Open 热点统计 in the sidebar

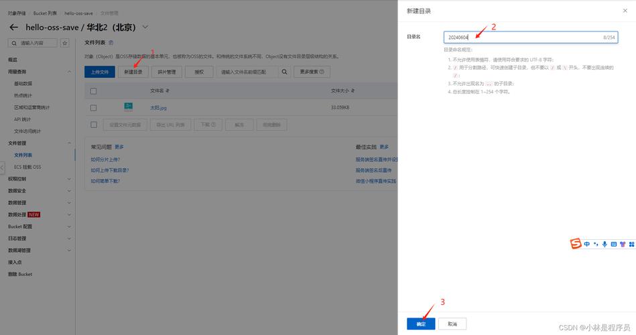pos(23,96)
